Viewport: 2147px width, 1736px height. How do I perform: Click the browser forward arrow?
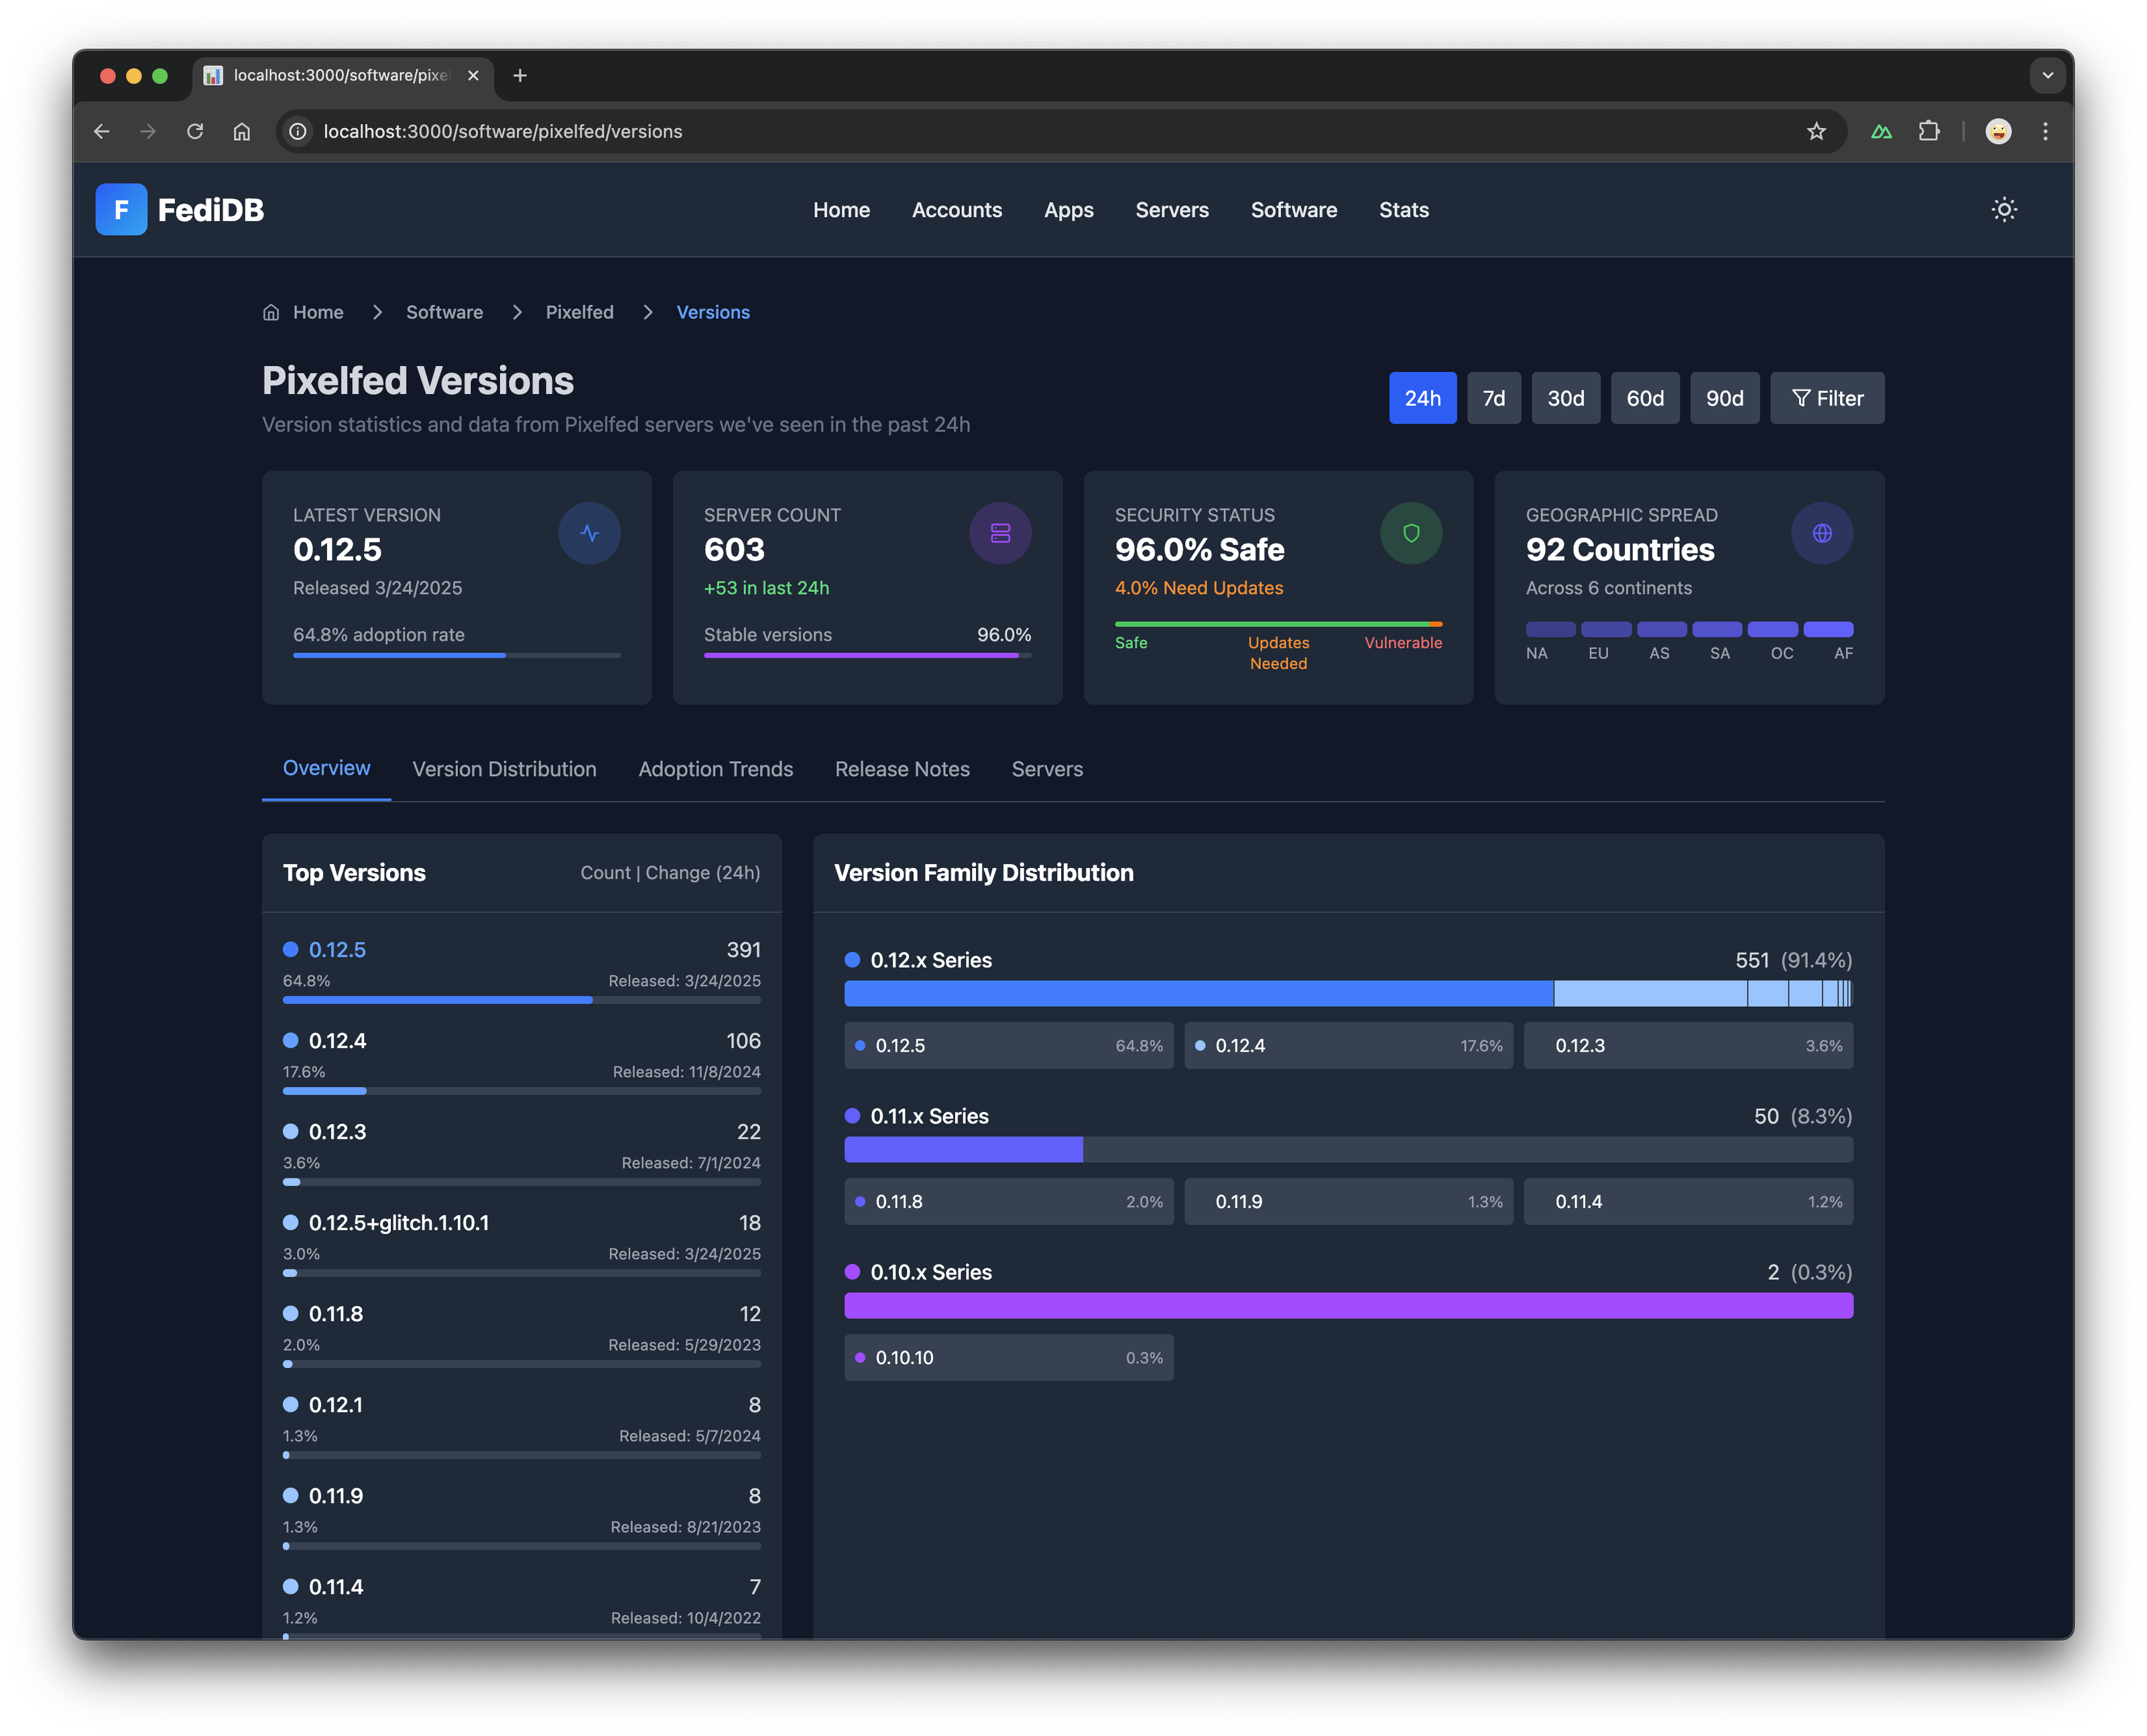point(148,131)
